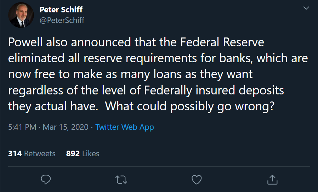Click the "they actual have" text
The width and height of the screenshot is (318, 192).
tap(53, 106)
